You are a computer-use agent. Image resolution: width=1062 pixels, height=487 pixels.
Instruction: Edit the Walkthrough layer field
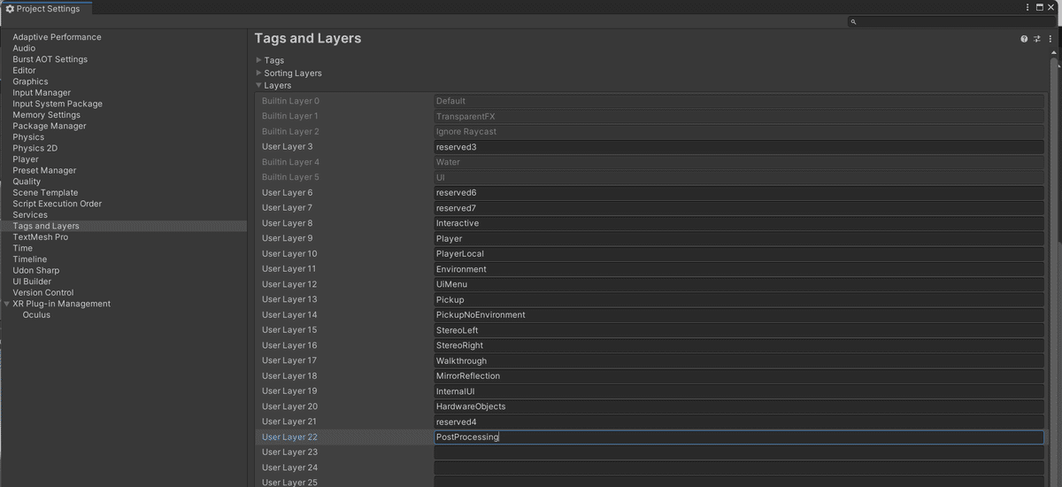(x=739, y=360)
